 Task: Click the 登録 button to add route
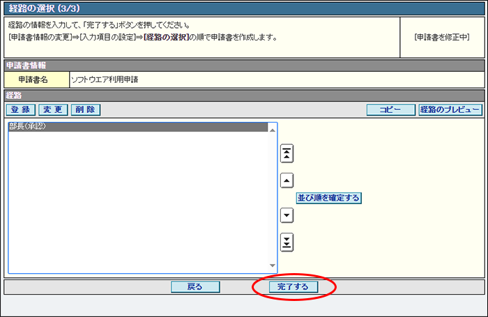21,109
